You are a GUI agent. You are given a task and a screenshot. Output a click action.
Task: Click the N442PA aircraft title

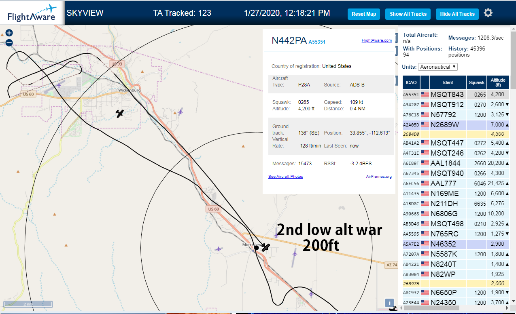pos(289,40)
